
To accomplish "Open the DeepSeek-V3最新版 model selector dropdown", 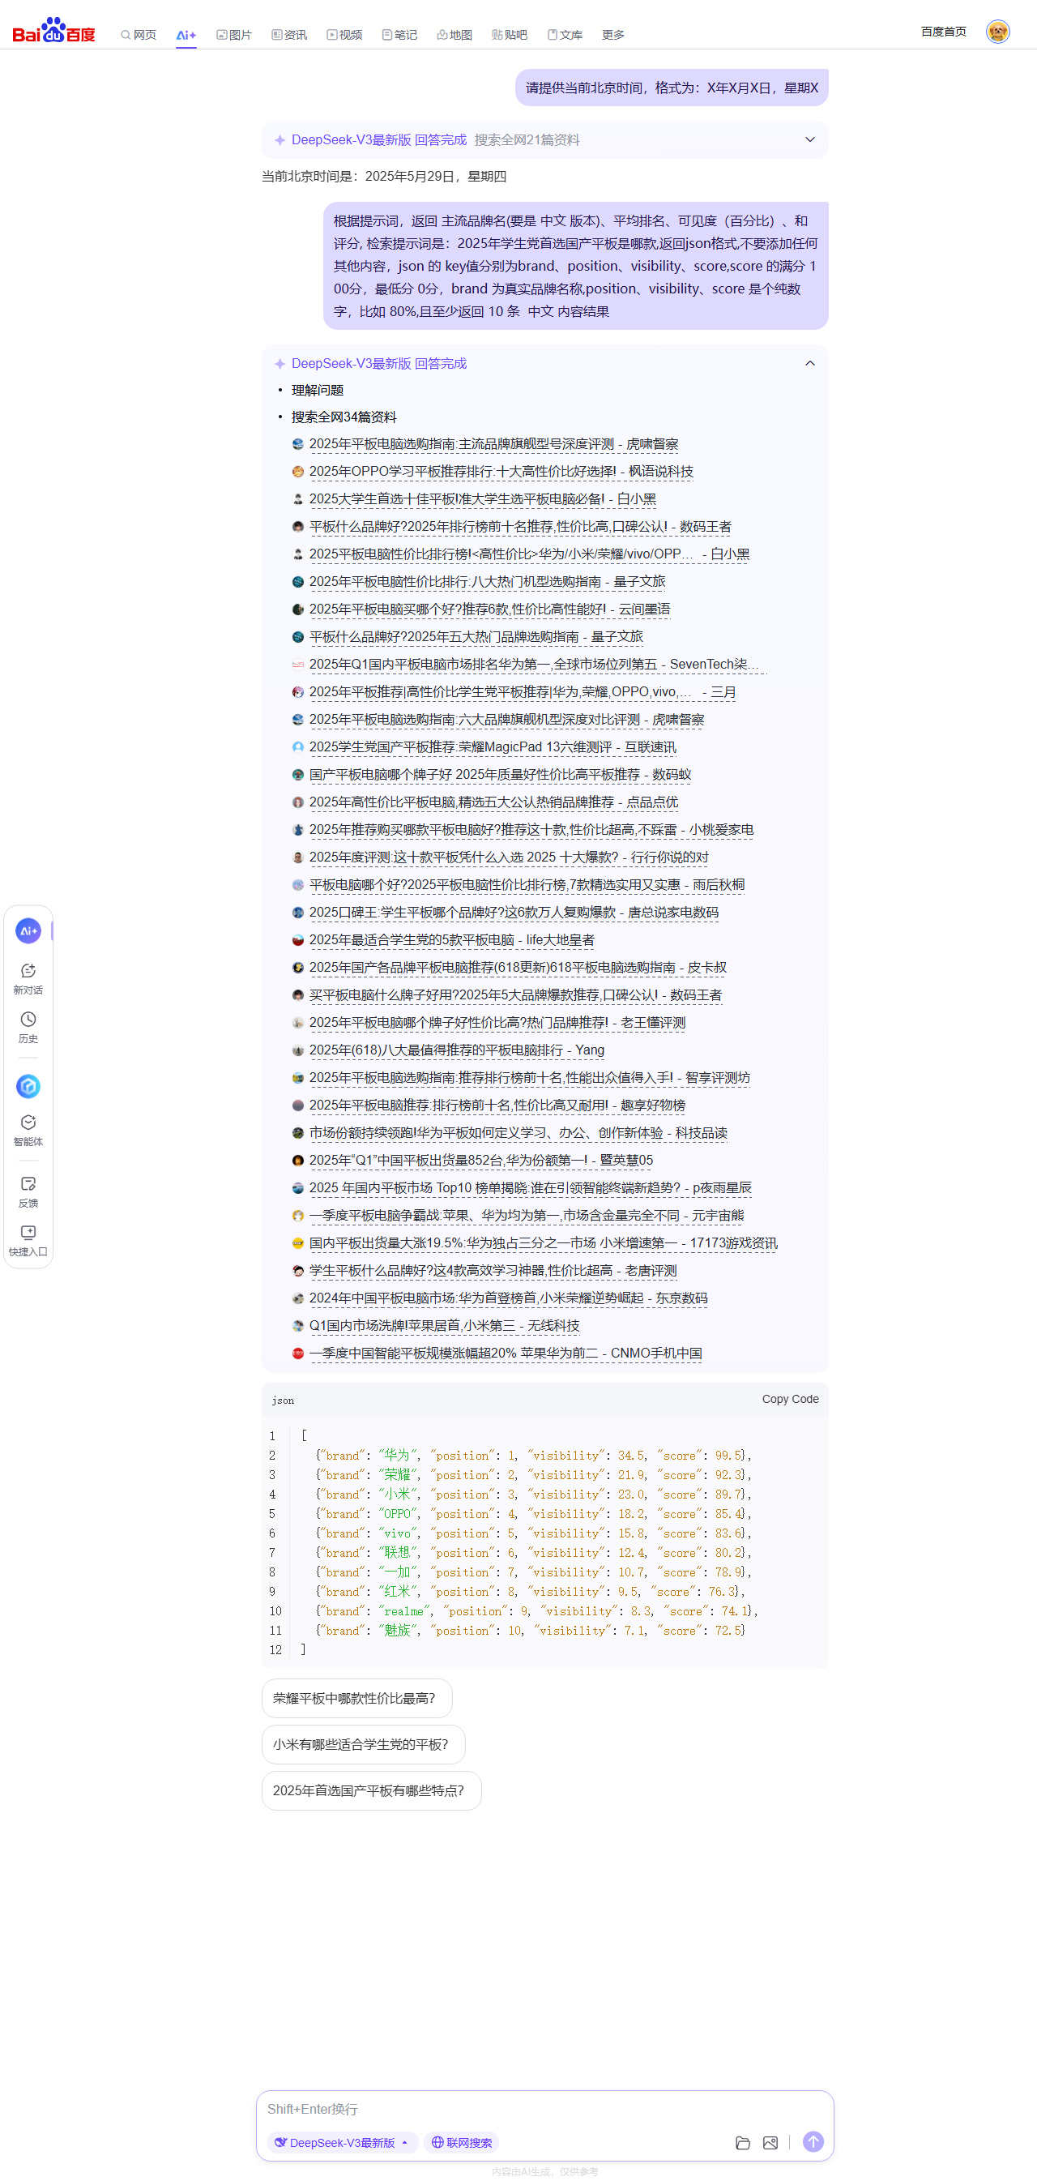I will 342,2142.
